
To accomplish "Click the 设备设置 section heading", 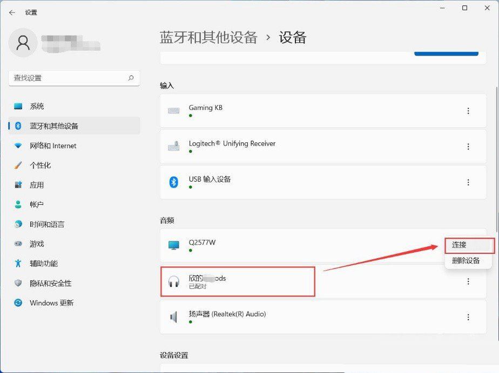I will tap(174, 355).
